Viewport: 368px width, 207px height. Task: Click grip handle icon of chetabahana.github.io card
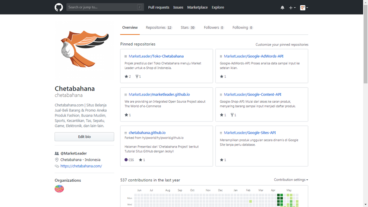[126, 133]
